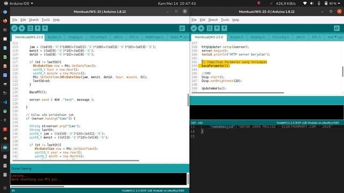Select the MembuatJWS-23-0 main tab

point(209,37)
